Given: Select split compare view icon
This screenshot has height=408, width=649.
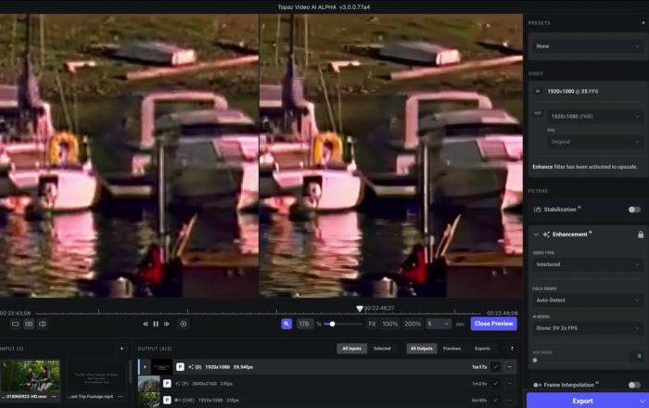Looking at the screenshot, I should pos(43,324).
